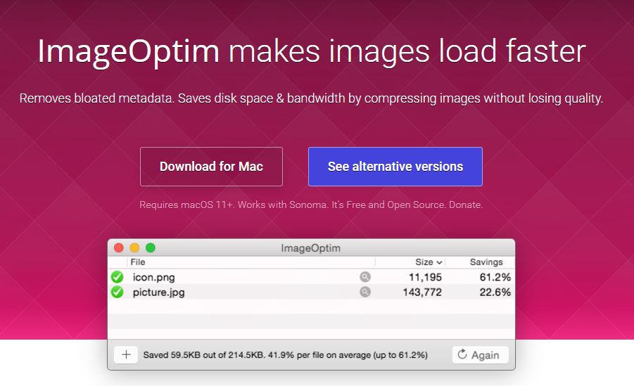This screenshot has height=386, width=634.
Task: Click the yellow minimize window button
Action: click(134, 247)
